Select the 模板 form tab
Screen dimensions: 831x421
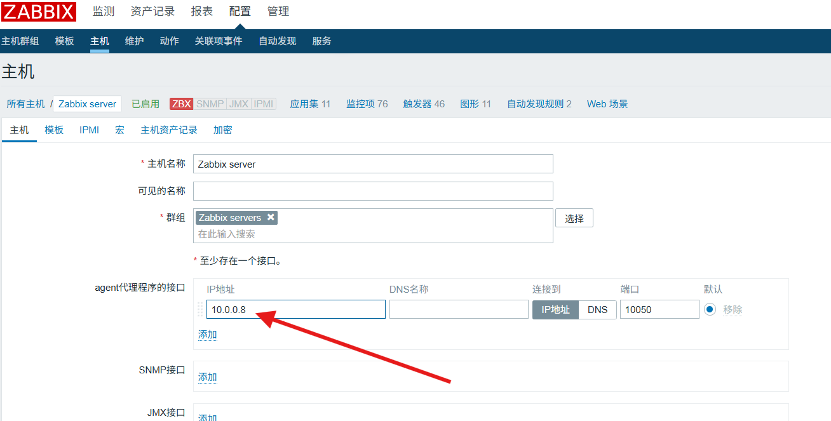click(x=54, y=130)
